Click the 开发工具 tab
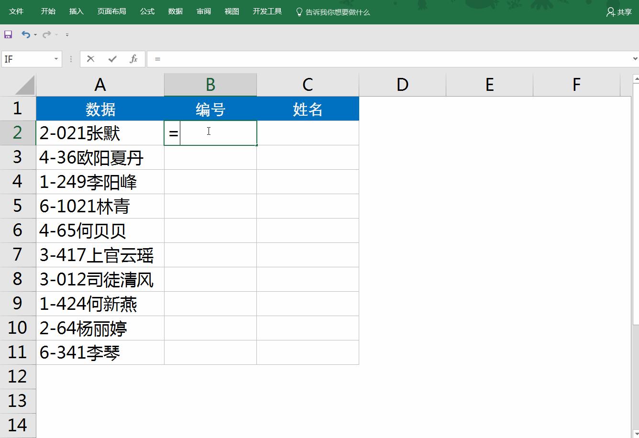The width and height of the screenshot is (639, 438). 267,11
